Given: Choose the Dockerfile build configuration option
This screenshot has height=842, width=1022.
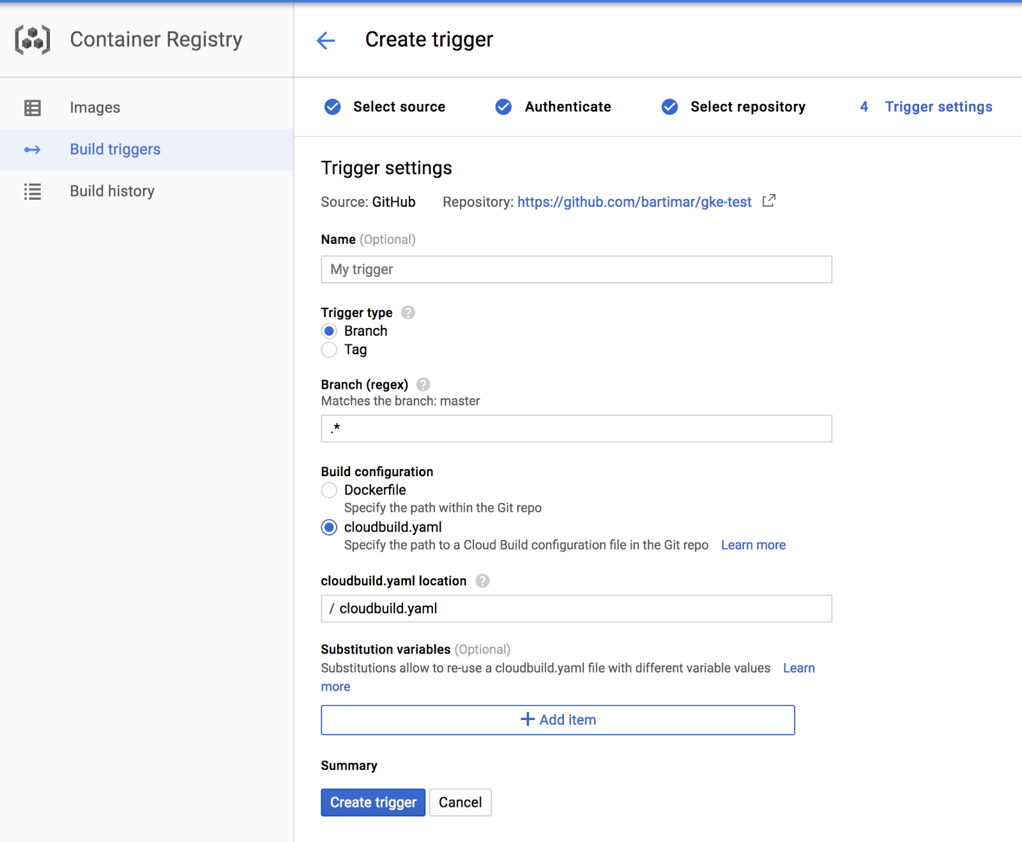Looking at the screenshot, I should point(329,490).
